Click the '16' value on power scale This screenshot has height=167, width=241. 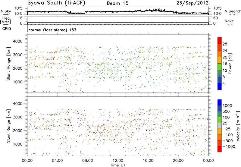(225, 64)
